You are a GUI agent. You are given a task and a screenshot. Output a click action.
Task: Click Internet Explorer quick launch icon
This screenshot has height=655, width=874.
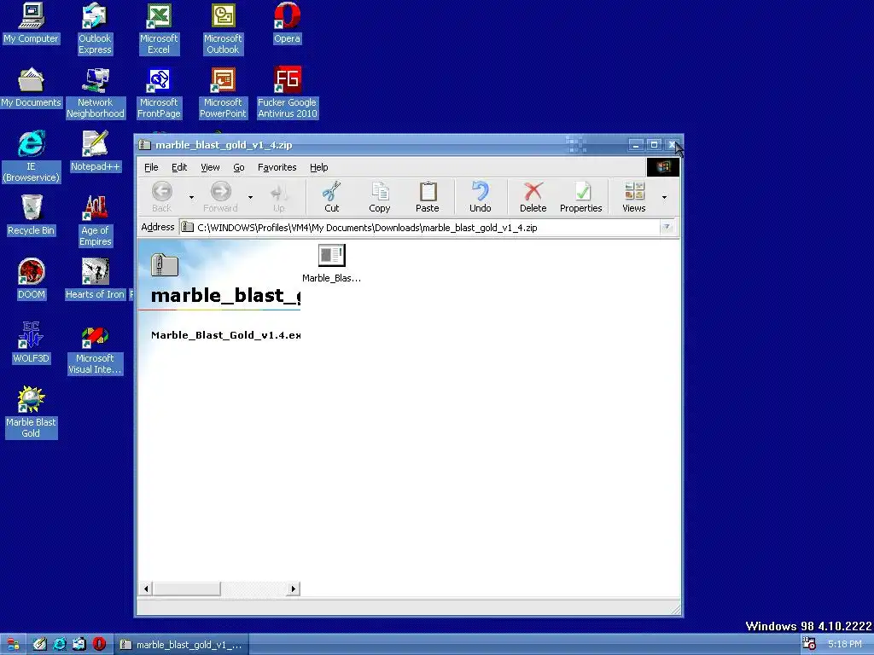(x=59, y=645)
